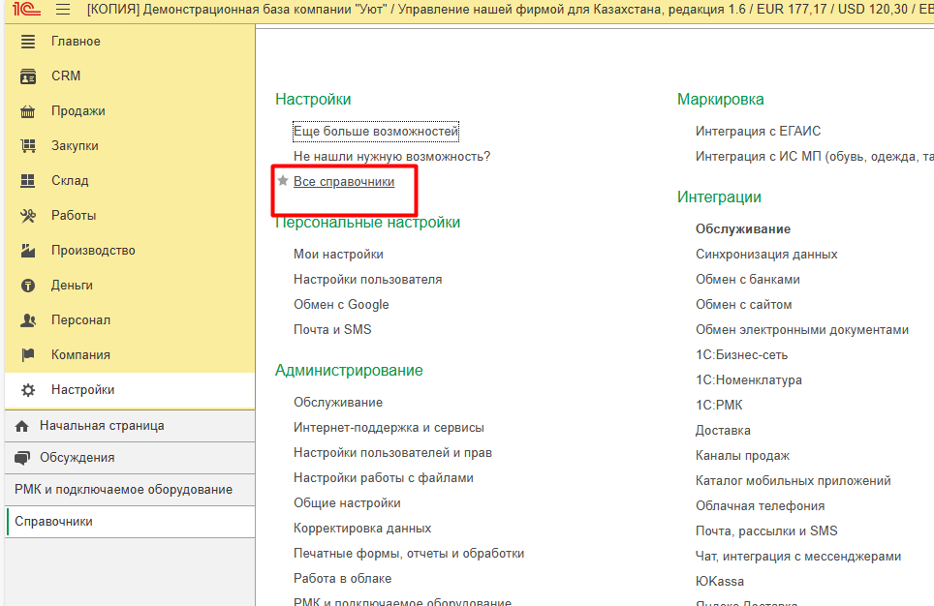Click the Производство factory icon

tap(29, 251)
